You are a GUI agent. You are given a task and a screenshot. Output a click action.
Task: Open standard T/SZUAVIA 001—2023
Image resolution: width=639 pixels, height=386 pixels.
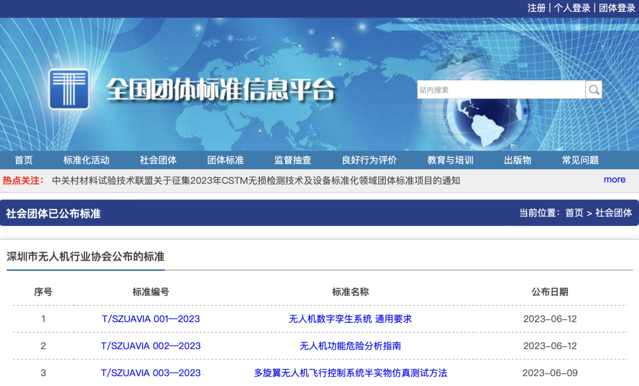(151, 319)
